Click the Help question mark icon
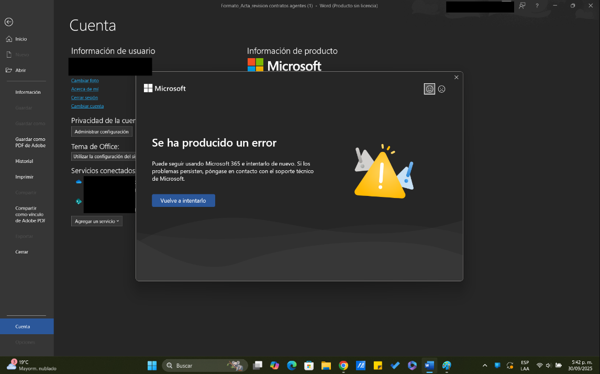The image size is (600, 374). coord(537,6)
